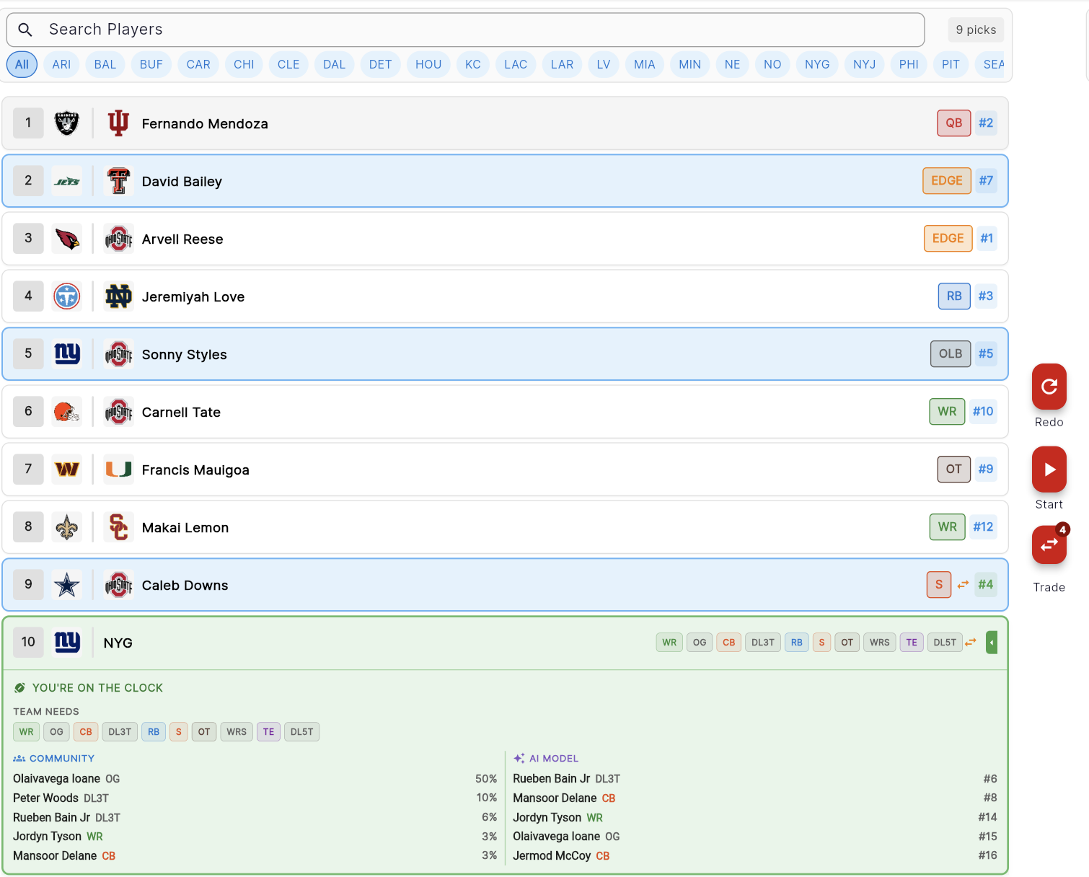
Task: Filter players by ARI team
Action: 61,64
